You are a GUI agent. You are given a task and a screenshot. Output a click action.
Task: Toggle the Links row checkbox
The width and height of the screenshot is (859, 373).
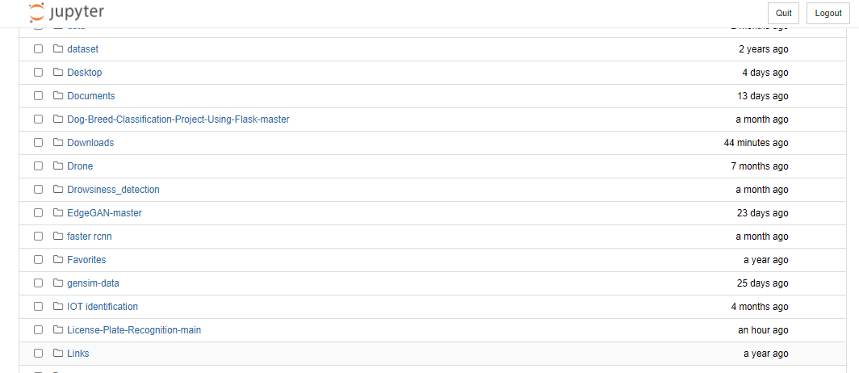pos(38,354)
